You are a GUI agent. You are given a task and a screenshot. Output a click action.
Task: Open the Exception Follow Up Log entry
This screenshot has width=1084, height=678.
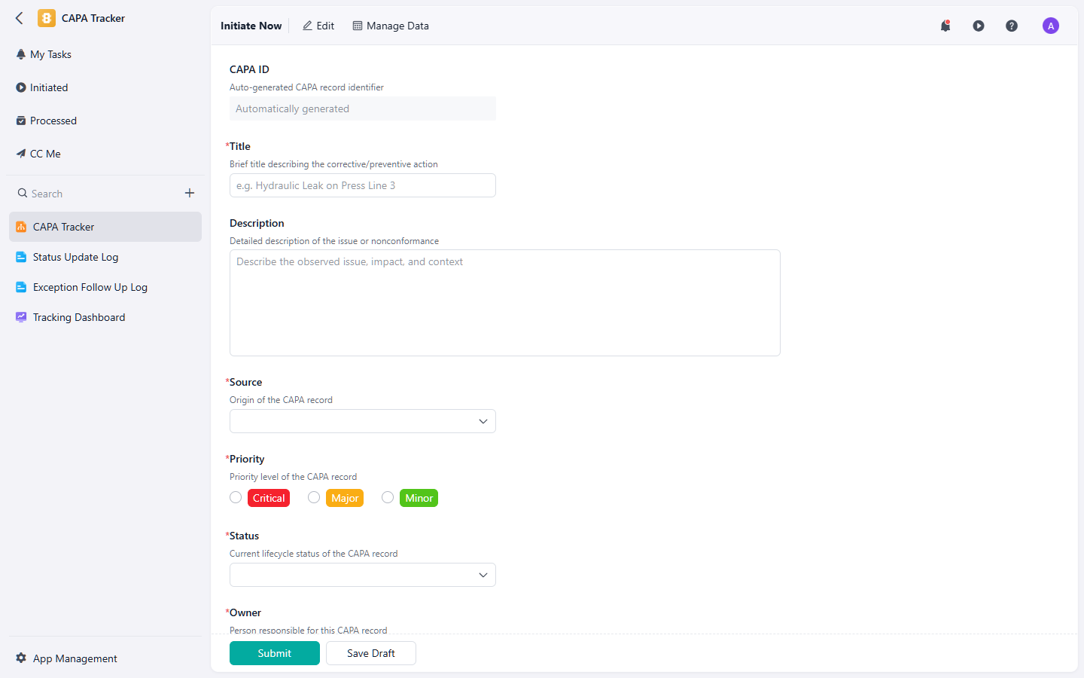105,287
